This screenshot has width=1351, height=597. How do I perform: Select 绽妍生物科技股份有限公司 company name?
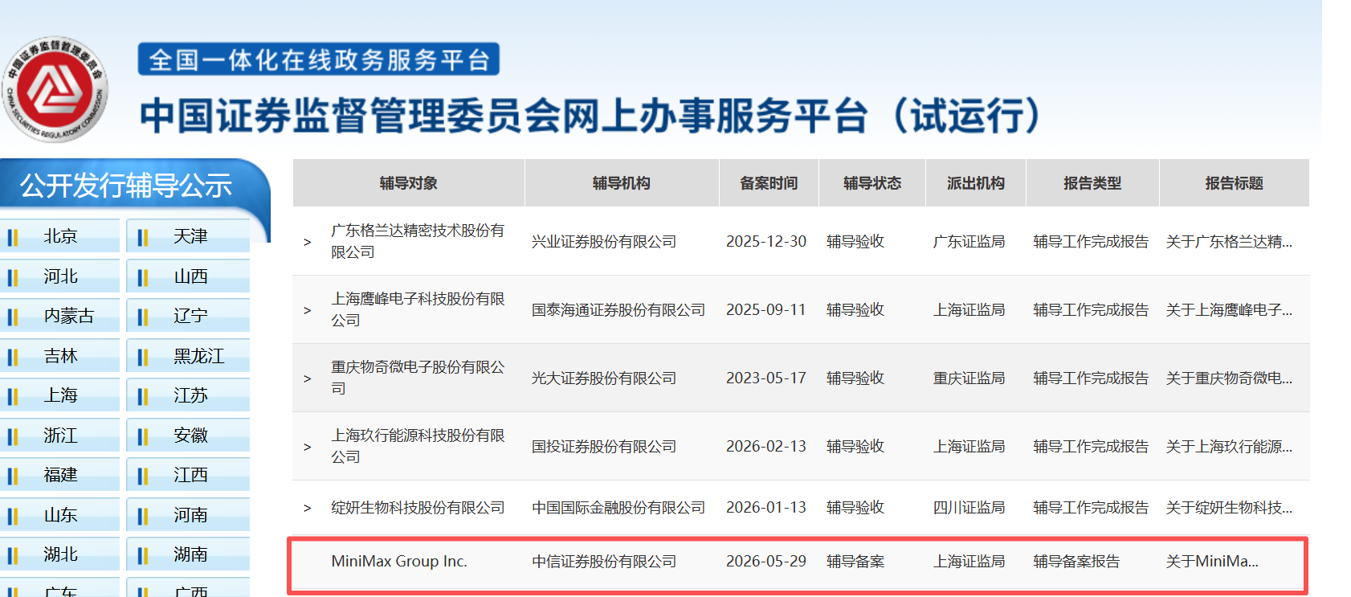418,508
